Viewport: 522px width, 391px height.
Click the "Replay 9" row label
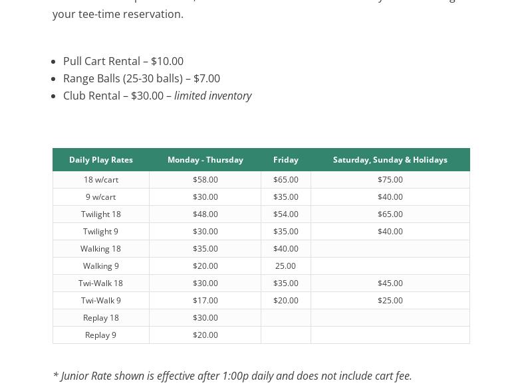click(x=101, y=335)
